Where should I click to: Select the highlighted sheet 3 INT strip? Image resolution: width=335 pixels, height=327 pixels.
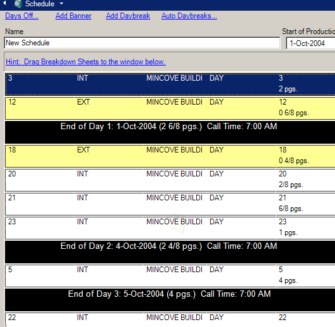170,84
